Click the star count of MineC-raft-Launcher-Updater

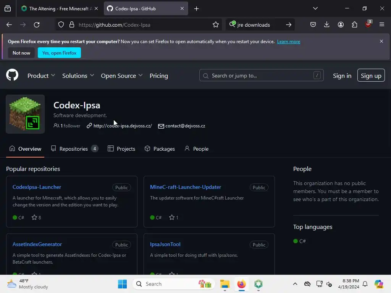click(174, 217)
